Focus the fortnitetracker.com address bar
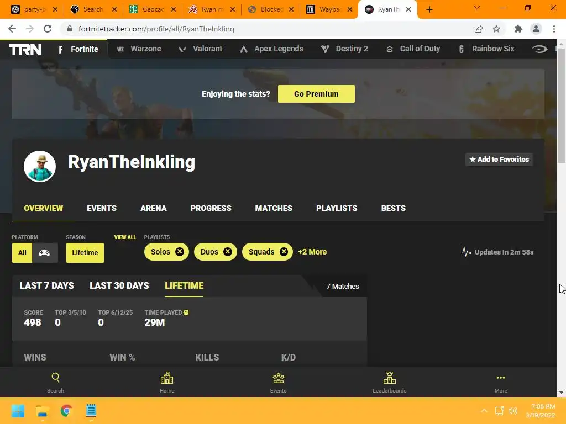 pos(267,29)
